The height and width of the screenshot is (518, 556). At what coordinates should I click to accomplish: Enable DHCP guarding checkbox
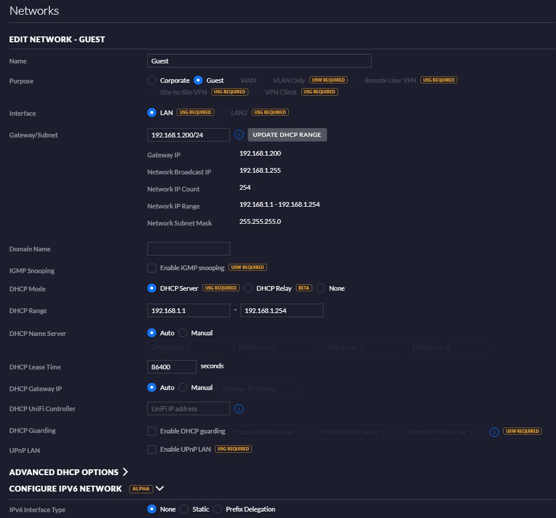tap(152, 432)
